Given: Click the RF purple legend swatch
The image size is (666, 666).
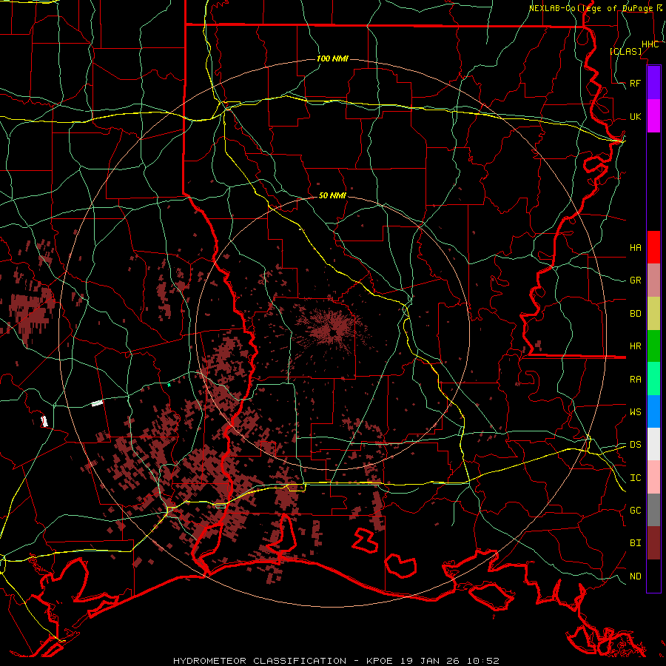Looking at the screenshot, I should pos(653,83).
